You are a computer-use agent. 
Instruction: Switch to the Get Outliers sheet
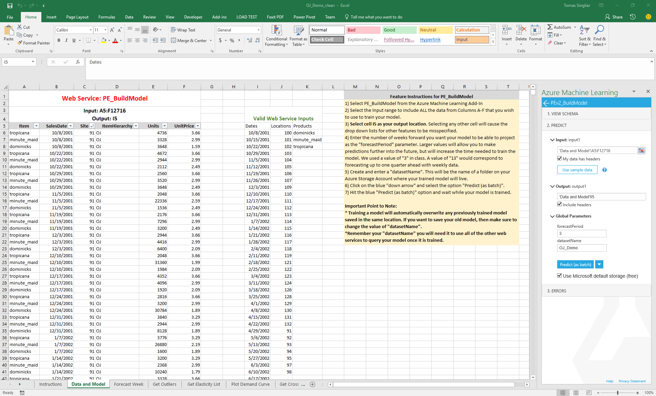coord(164,384)
